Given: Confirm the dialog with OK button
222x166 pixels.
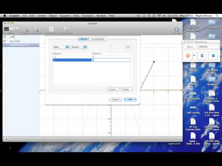Looking at the screenshot, I should pyautogui.click(x=130, y=100).
